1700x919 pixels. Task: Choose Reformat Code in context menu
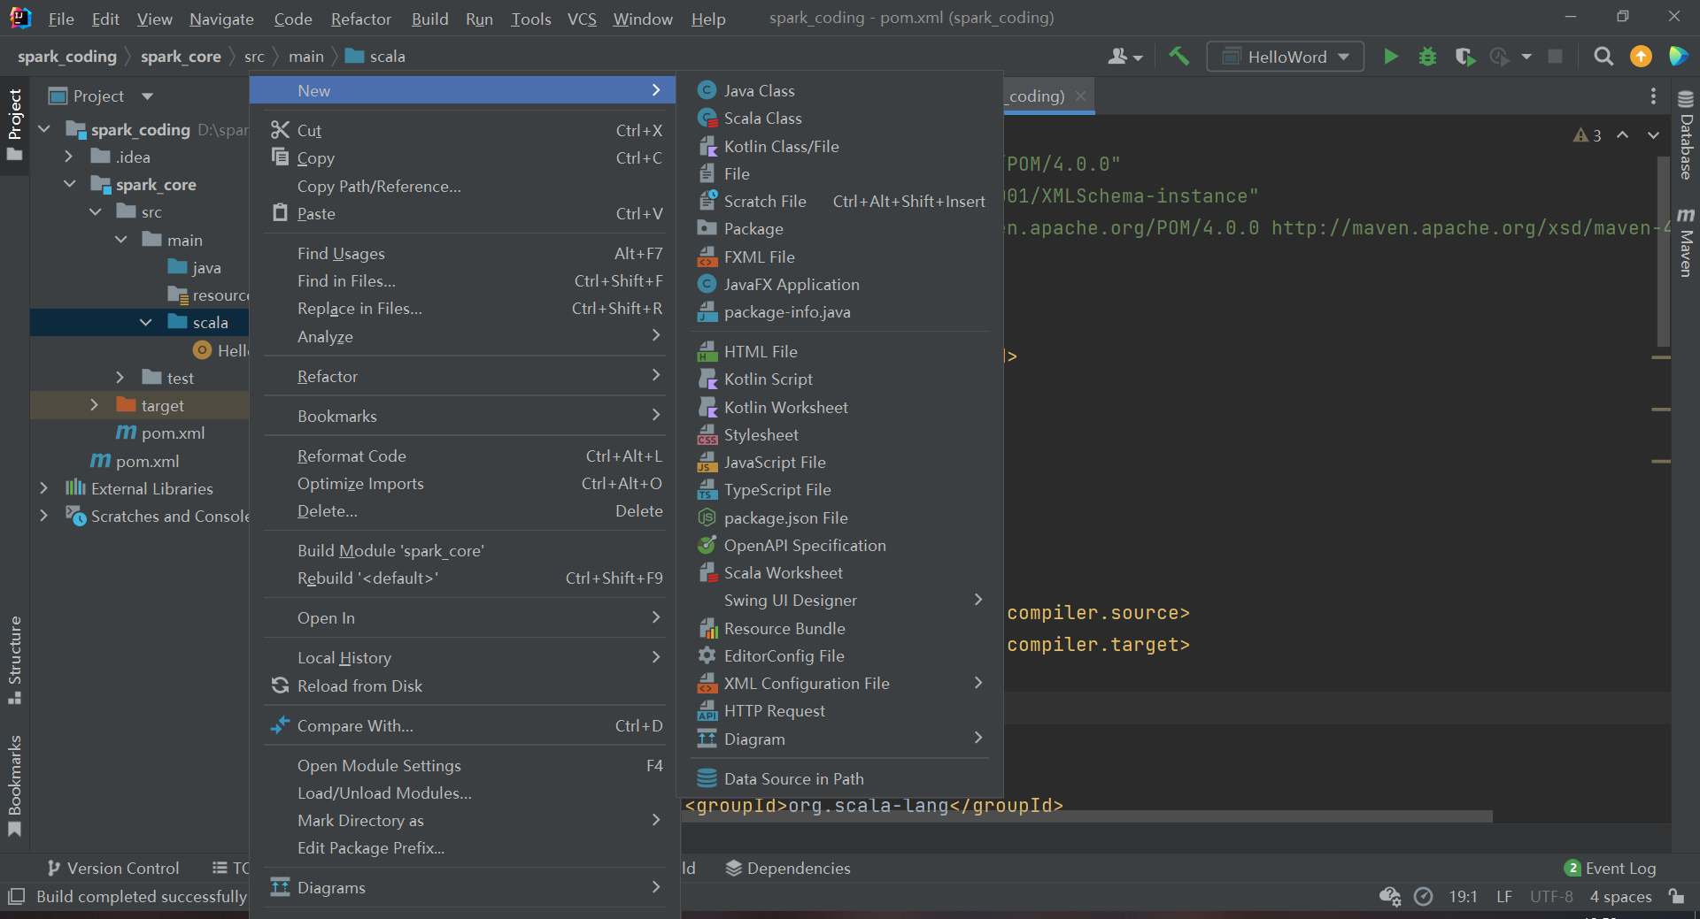coord(352,456)
